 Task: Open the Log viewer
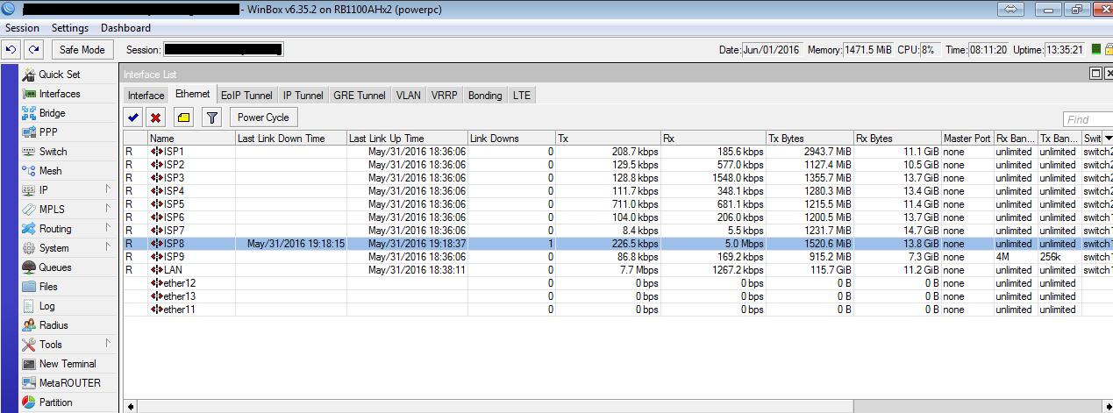46,306
